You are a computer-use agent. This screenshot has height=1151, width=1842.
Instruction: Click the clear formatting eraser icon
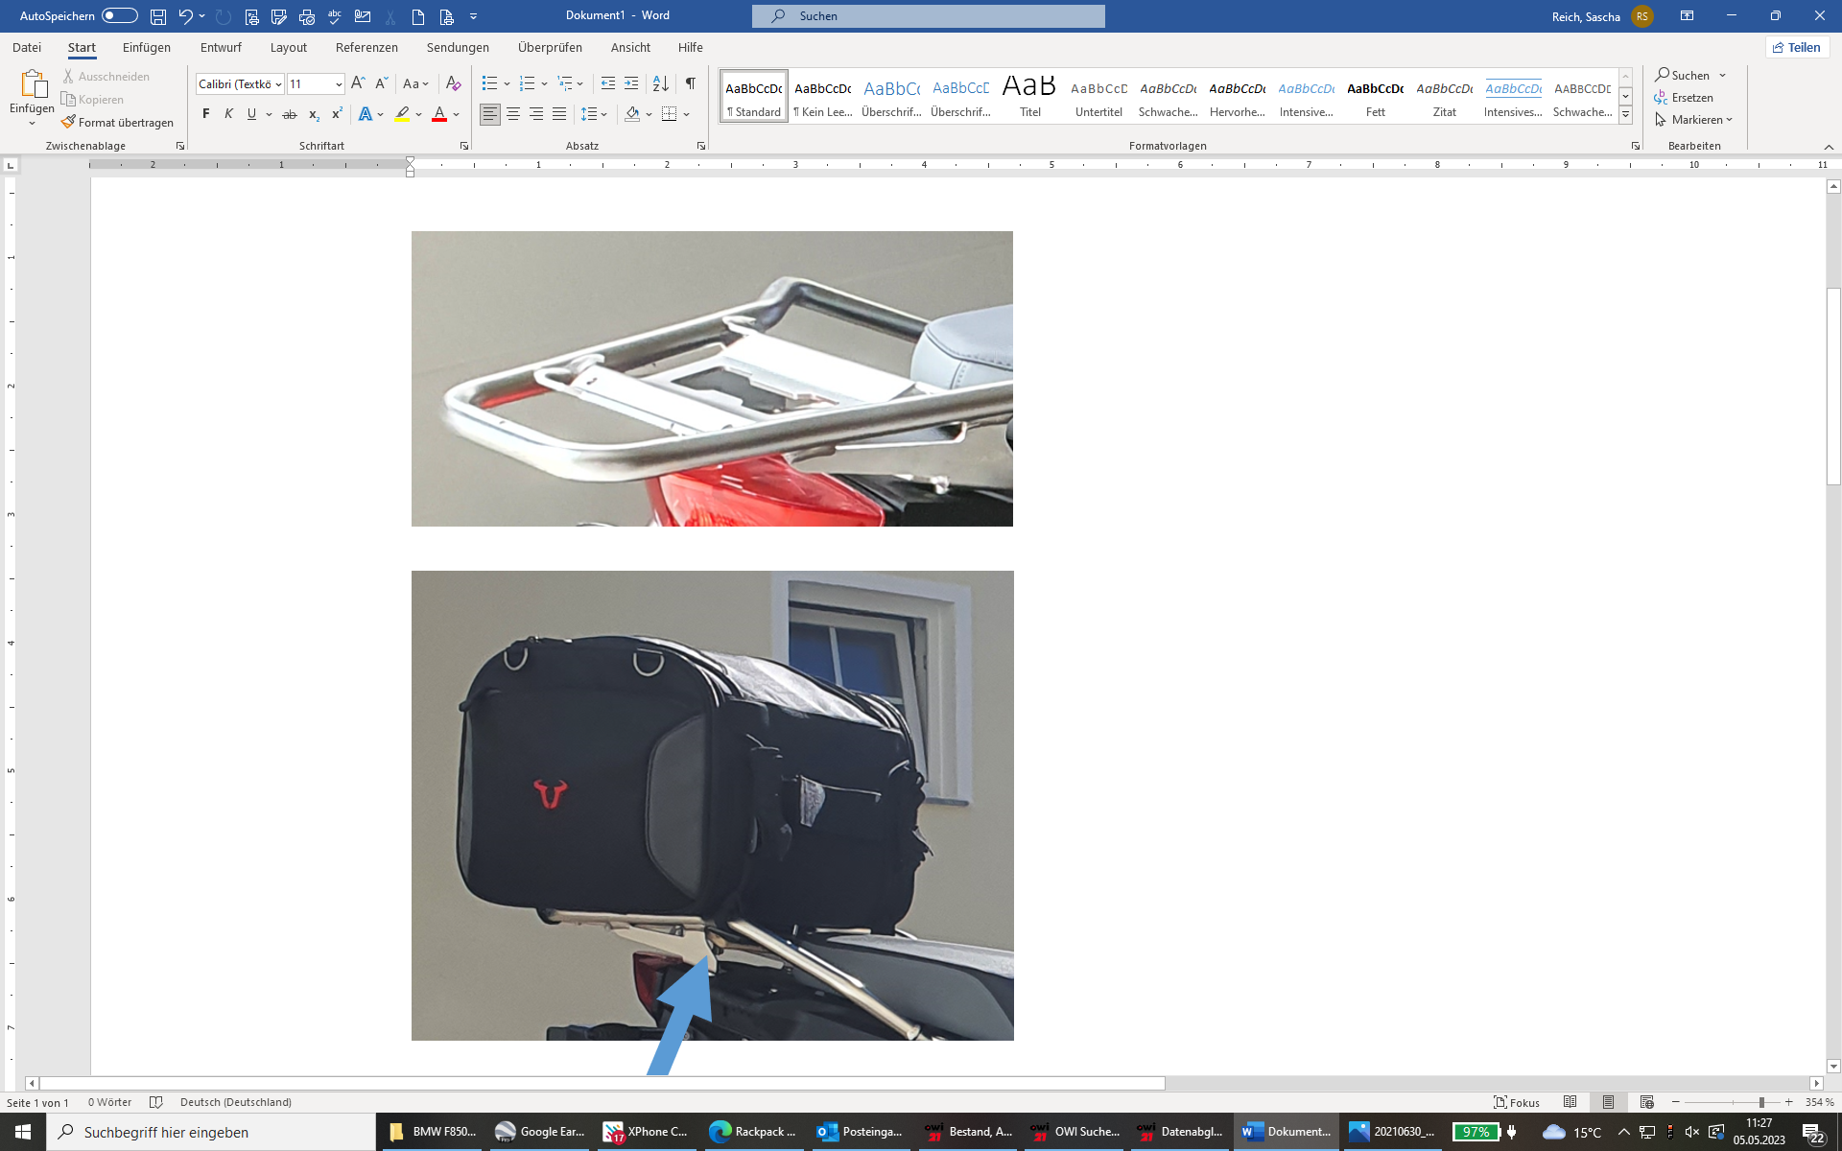pyautogui.click(x=453, y=84)
